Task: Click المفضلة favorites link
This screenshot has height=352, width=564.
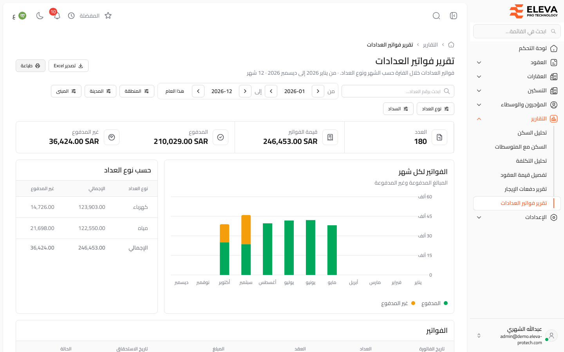Action: coord(90,16)
